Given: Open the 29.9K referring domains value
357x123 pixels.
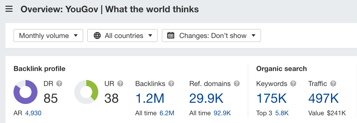Looking at the screenshot, I should click(x=206, y=98).
